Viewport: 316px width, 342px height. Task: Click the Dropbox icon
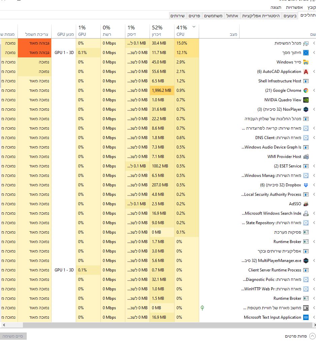[x=306, y=185]
